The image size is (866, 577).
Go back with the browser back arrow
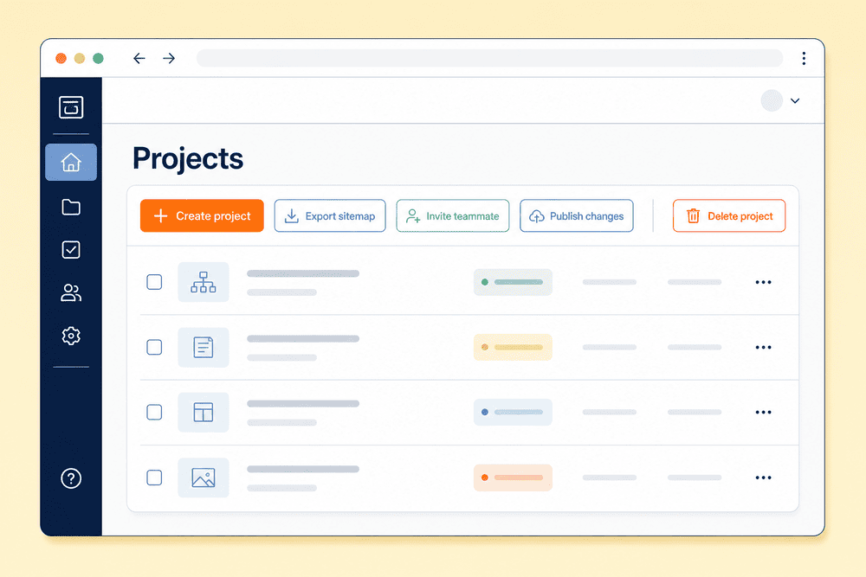point(139,59)
